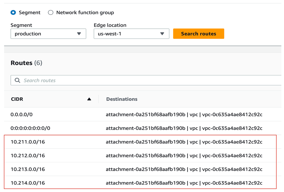The width and height of the screenshot is (284, 192).
Task: Click the 0.0.0.0/0 route row
Action: [x=22, y=115]
